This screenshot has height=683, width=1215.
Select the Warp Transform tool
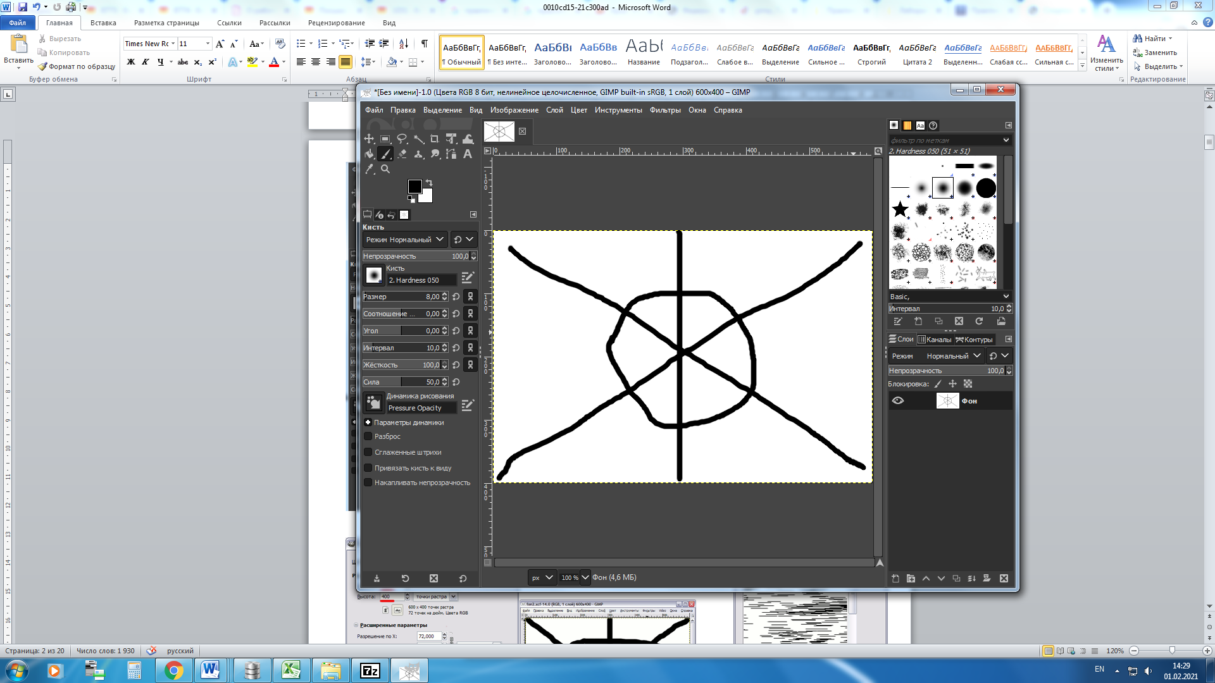coord(468,138)
